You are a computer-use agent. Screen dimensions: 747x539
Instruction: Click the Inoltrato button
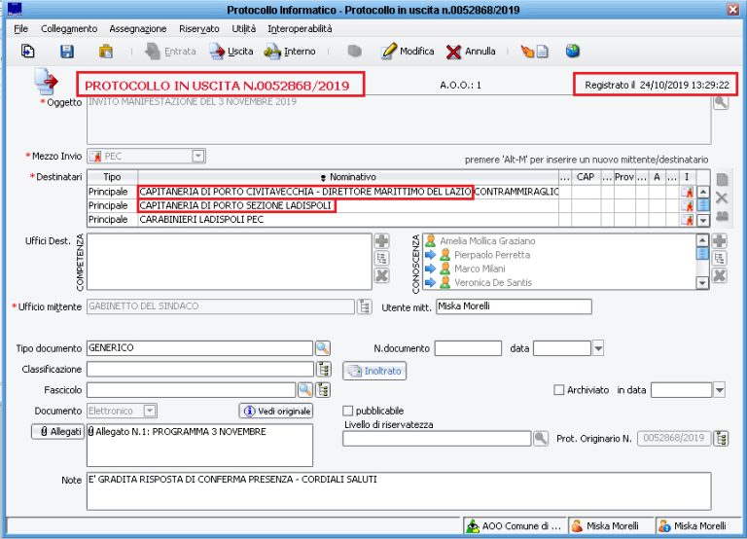tap(374, 371)
